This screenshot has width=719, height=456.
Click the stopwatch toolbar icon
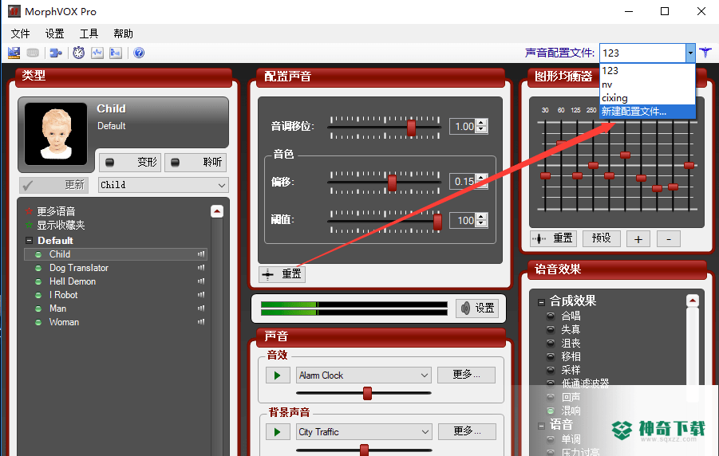79,53
